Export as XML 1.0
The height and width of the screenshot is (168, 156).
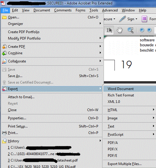(x=130, y=102)
